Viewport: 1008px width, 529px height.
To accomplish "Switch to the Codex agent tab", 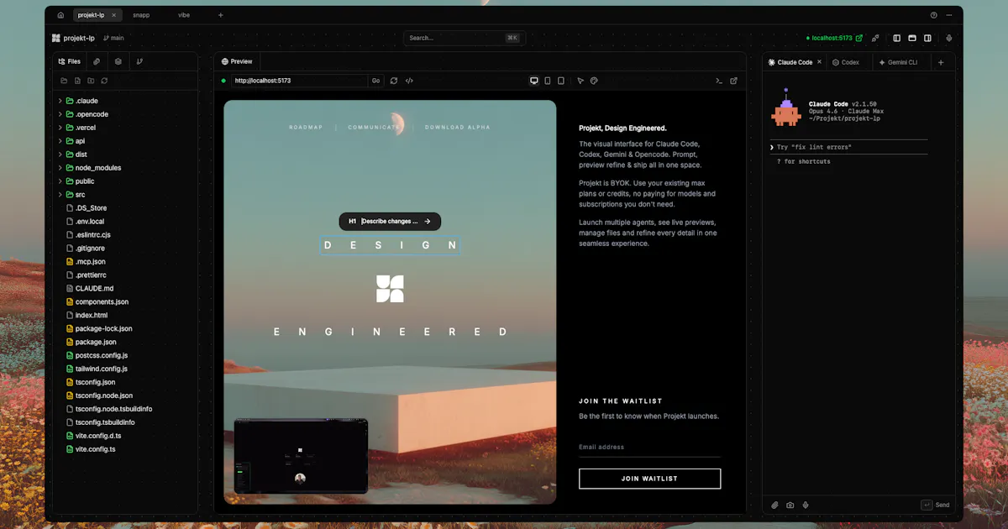I will 846,62.
